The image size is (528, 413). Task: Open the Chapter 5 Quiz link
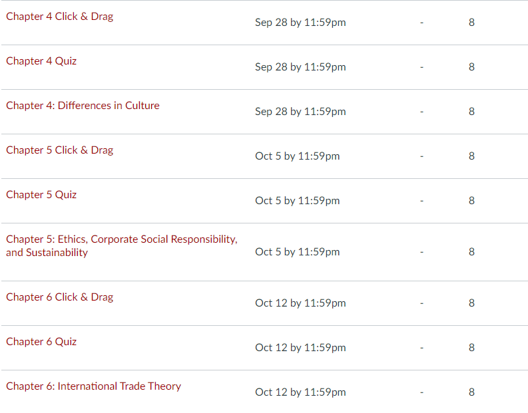[x=41, y=195]
